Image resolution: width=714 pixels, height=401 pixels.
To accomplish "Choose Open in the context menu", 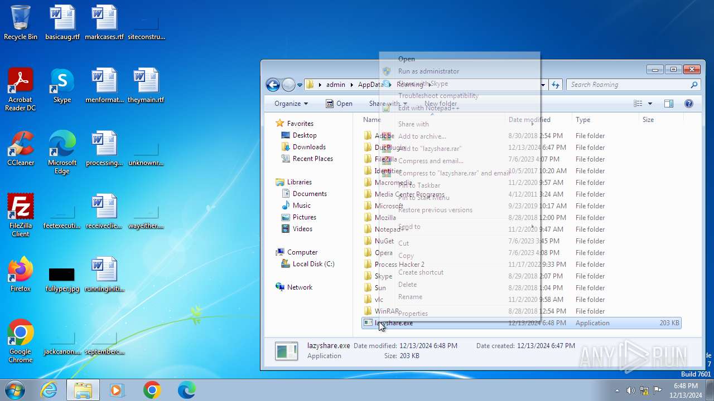I will click(460, 59).
